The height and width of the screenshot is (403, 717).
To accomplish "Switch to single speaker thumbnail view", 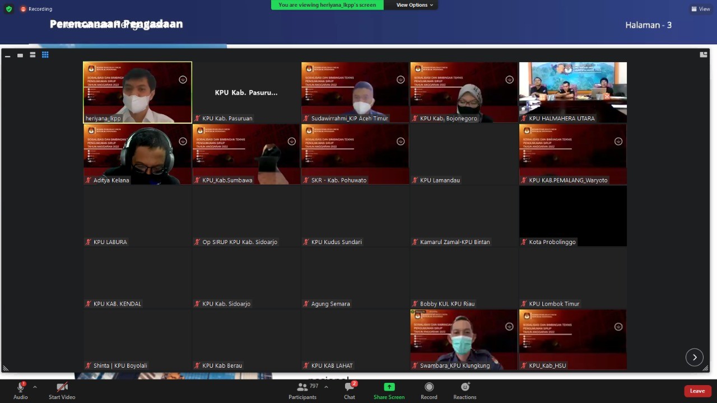I will [20, 55].
